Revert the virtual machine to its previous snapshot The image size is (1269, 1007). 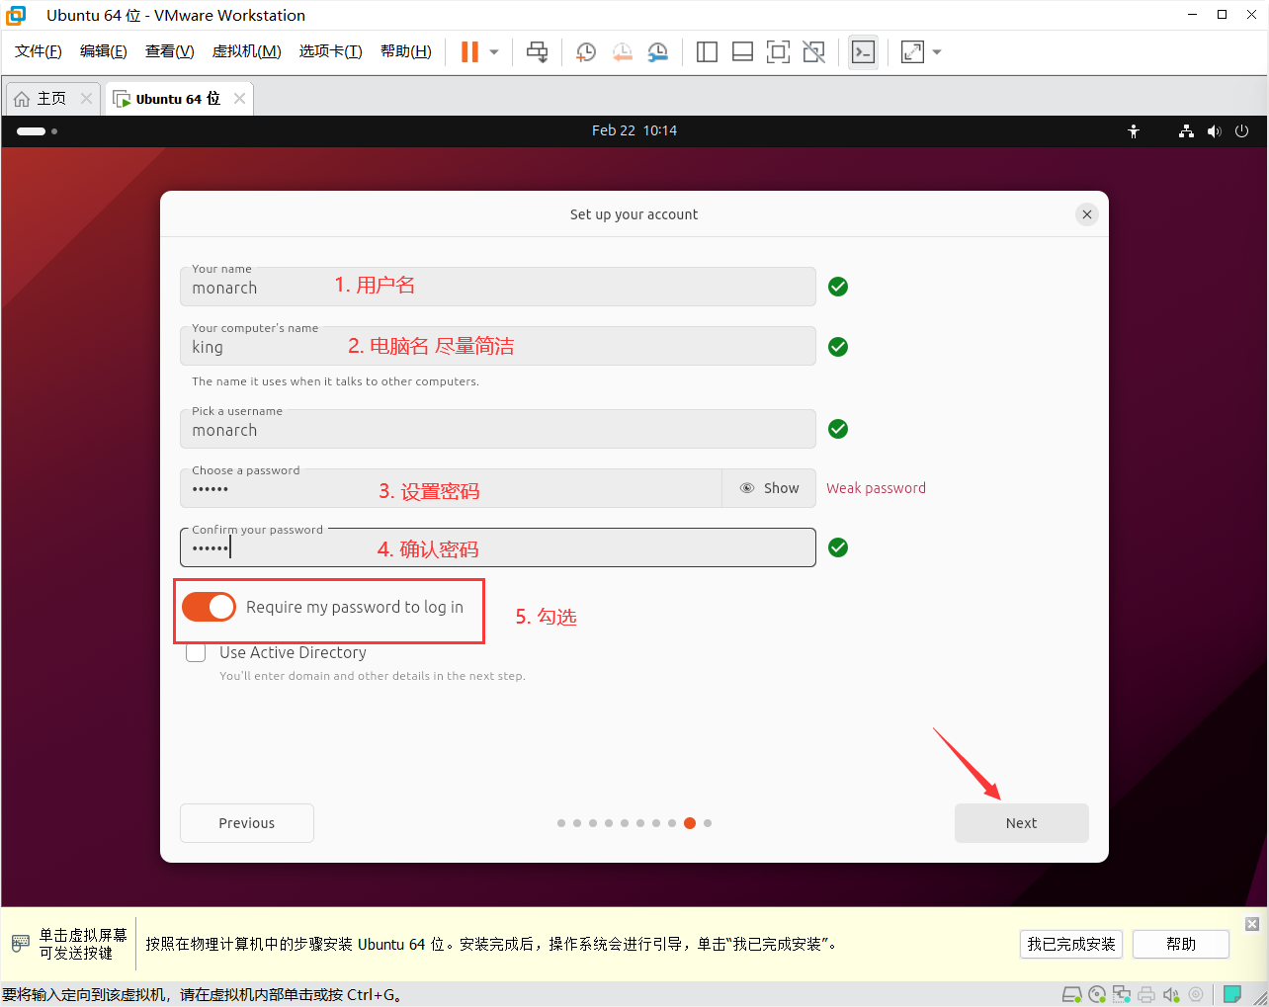(x=622, y=52)
